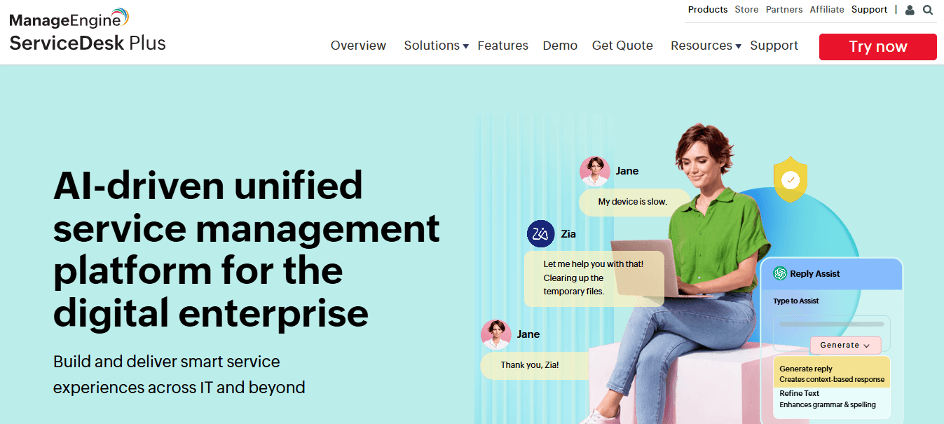Screen dimensions: 944x424
Task: Click the ManageEngine ServiceDesk Plus logo
Action: (87, 30)
